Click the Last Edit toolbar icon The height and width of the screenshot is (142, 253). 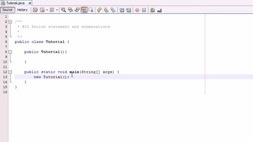click(35, 10)
